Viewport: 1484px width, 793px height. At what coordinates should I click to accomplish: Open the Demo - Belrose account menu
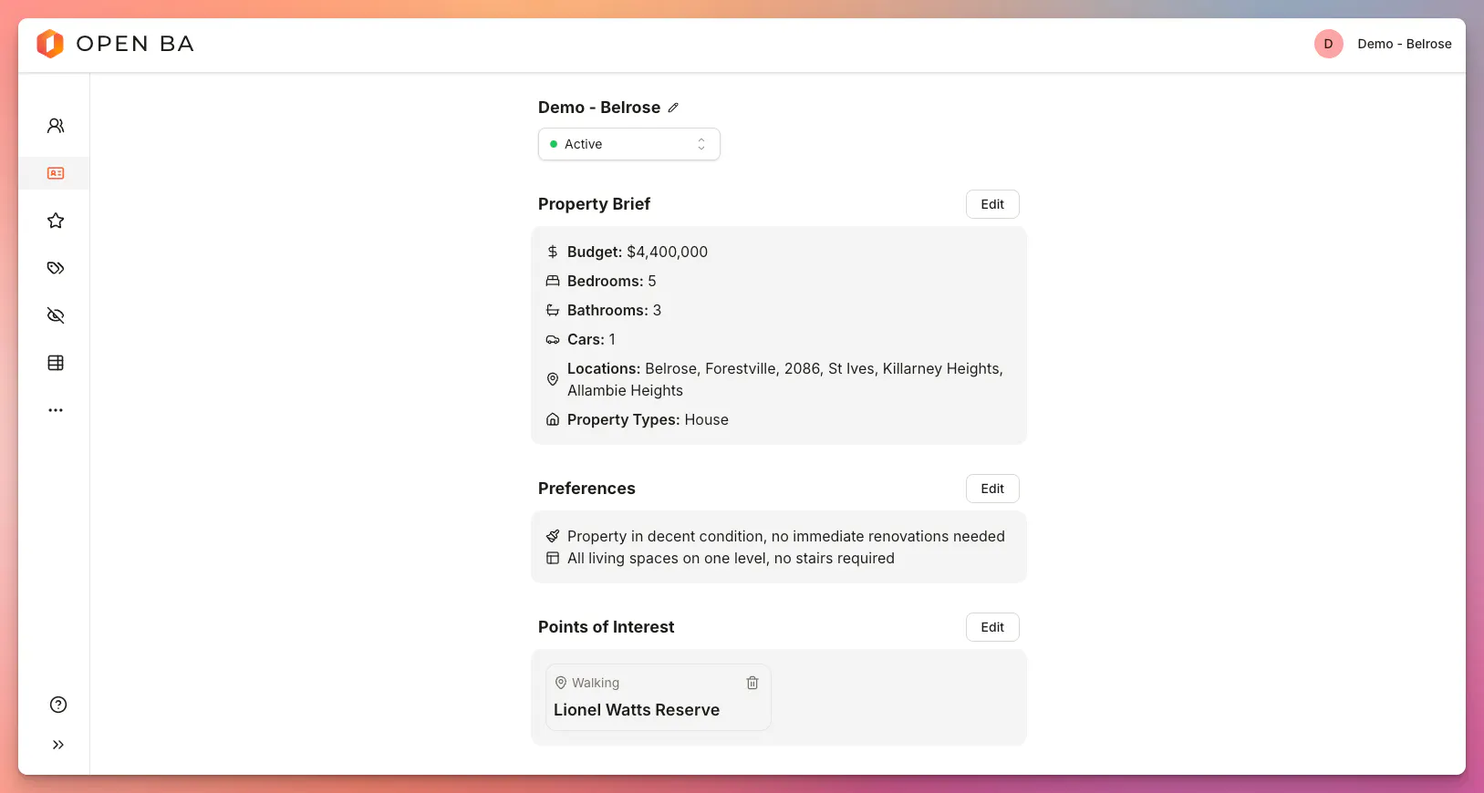click(x=1404, y=44)
